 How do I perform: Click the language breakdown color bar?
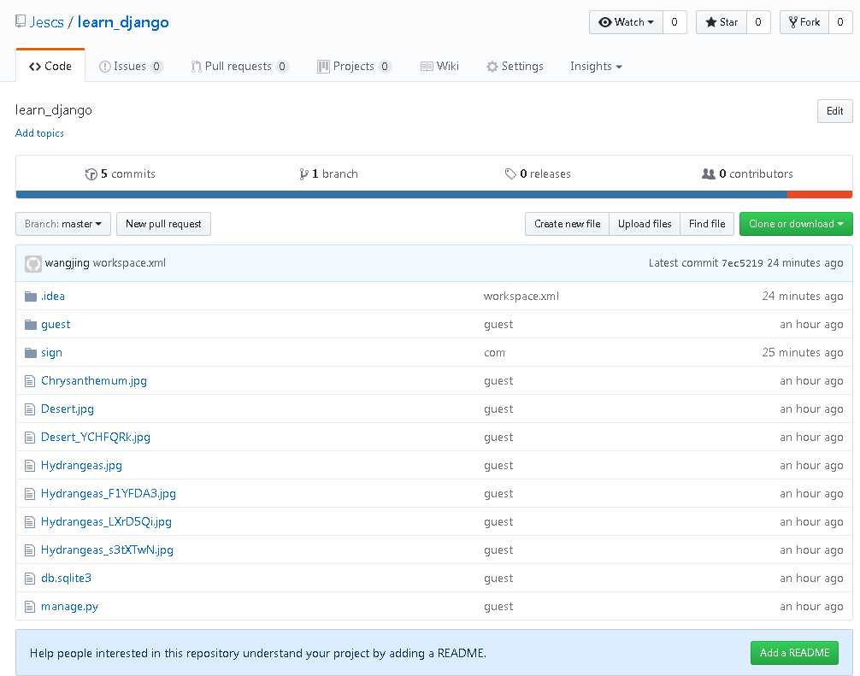pos(433,195)
